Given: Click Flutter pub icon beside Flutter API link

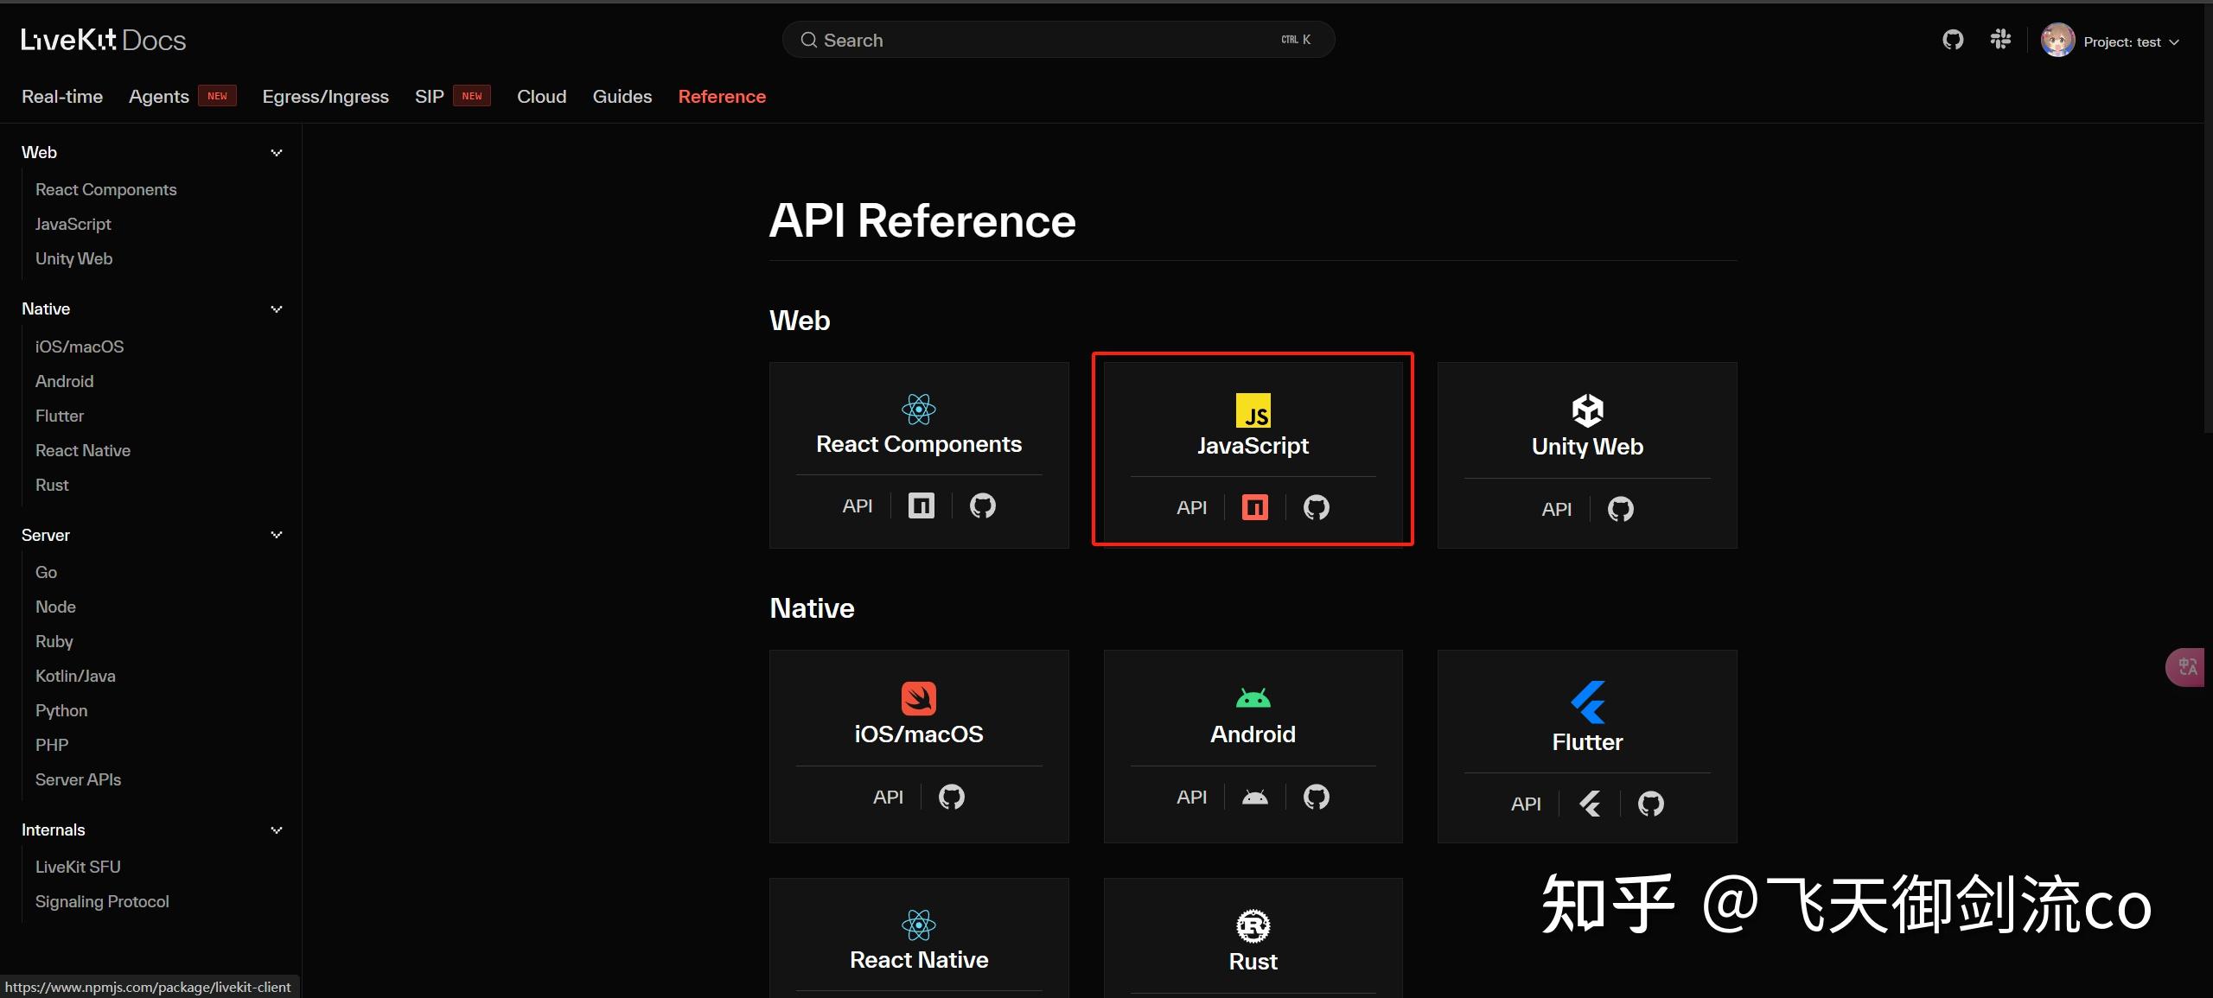Looking at the screenshot, I should tap(1589, 804).
